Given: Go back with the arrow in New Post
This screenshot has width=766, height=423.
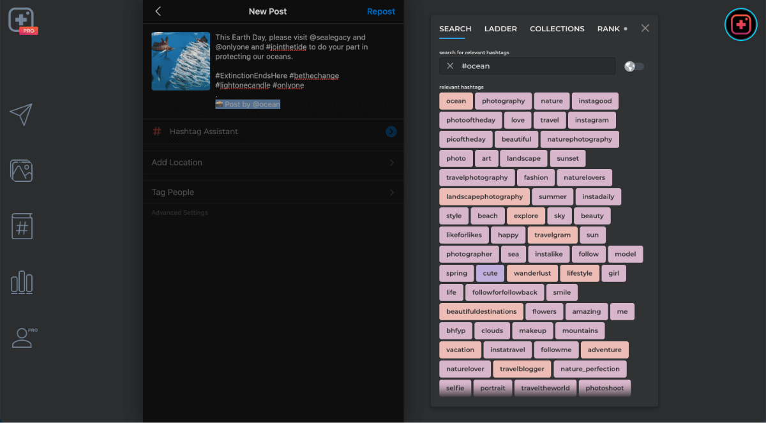Looking at the screenshot, I should click(158, 11).
